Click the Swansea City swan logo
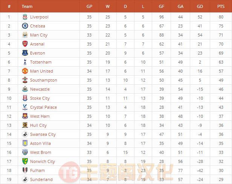The image size is (232, 184). pyautogui.click(x=25, y=134)
